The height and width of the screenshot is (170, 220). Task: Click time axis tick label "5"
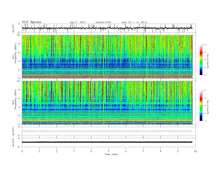[x=109, y=151]
